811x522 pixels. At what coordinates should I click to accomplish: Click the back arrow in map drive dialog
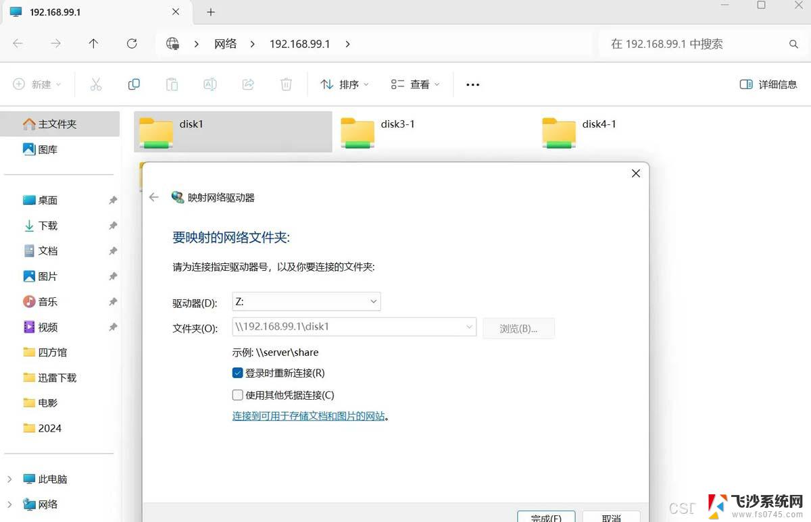(x=154, y=197)
